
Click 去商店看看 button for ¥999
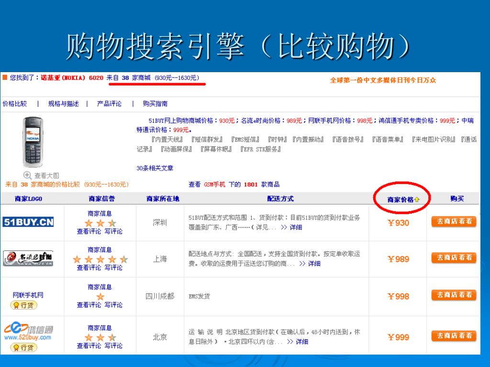(454, 336)
